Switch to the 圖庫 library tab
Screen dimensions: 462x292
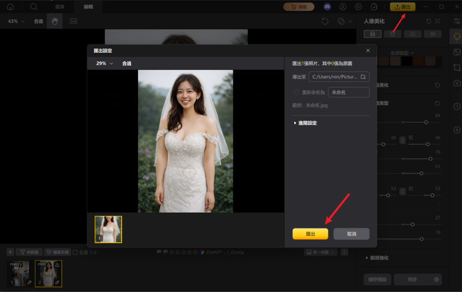tap(60, 6)
